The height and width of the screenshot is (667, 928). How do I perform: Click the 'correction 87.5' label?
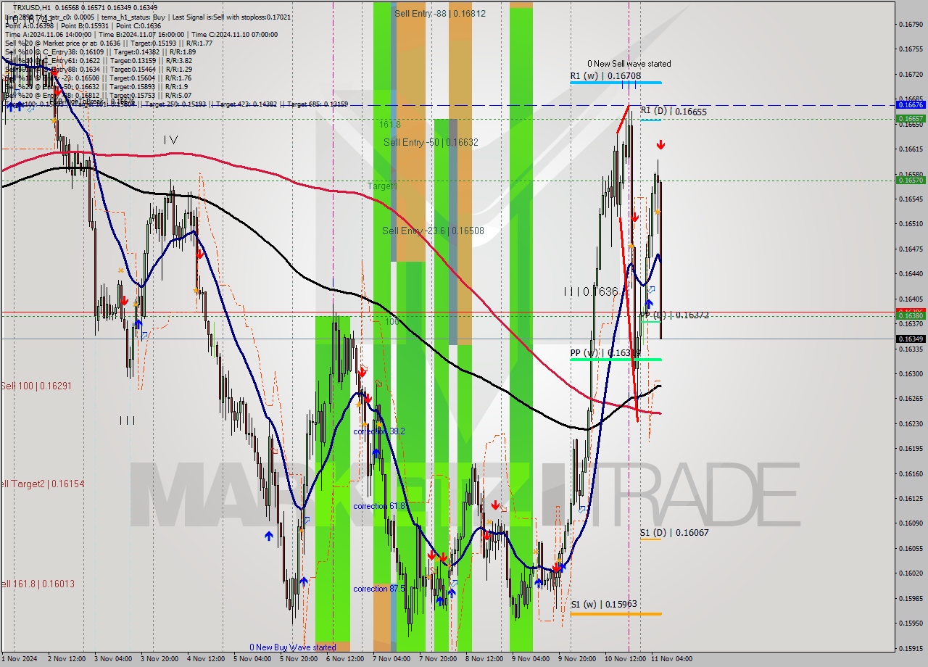point(379,589)
